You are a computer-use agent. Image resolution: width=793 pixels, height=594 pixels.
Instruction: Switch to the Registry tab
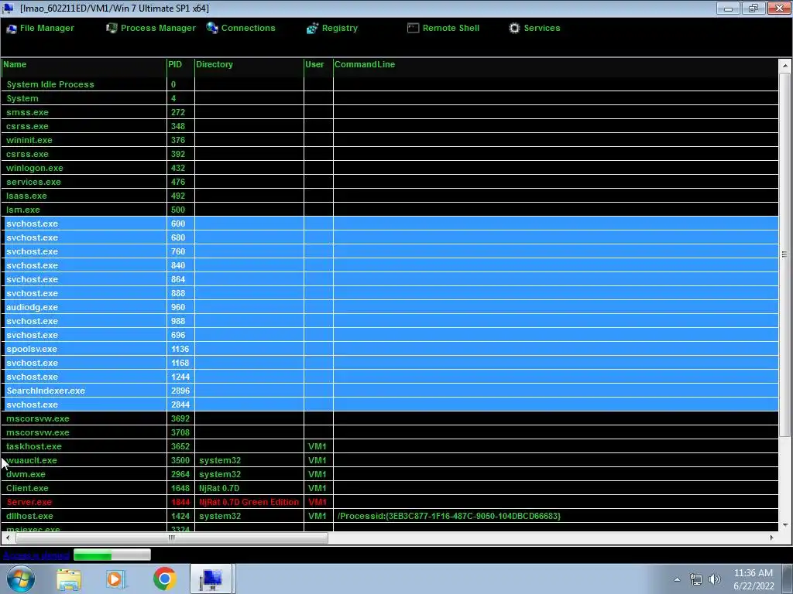tap(331, 29)
